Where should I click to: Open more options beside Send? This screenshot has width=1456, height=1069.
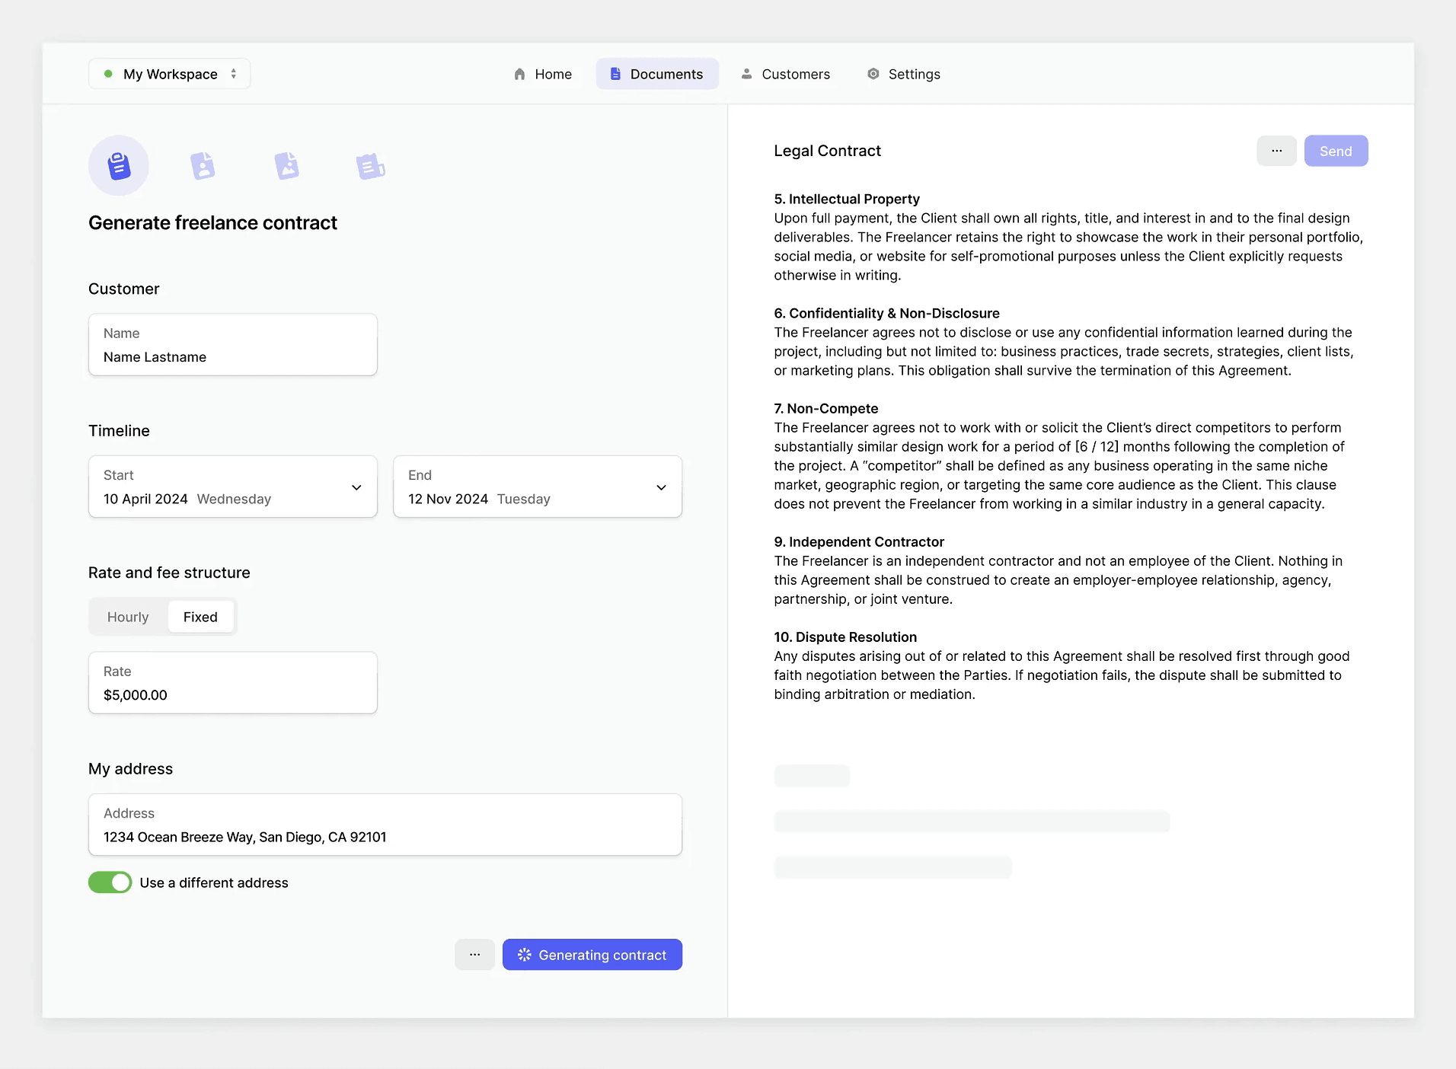click(1277, 151)
